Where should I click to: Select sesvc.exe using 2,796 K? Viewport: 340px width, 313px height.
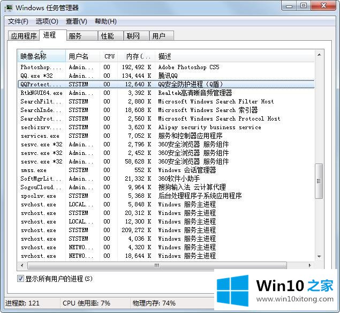coord(166,144)
